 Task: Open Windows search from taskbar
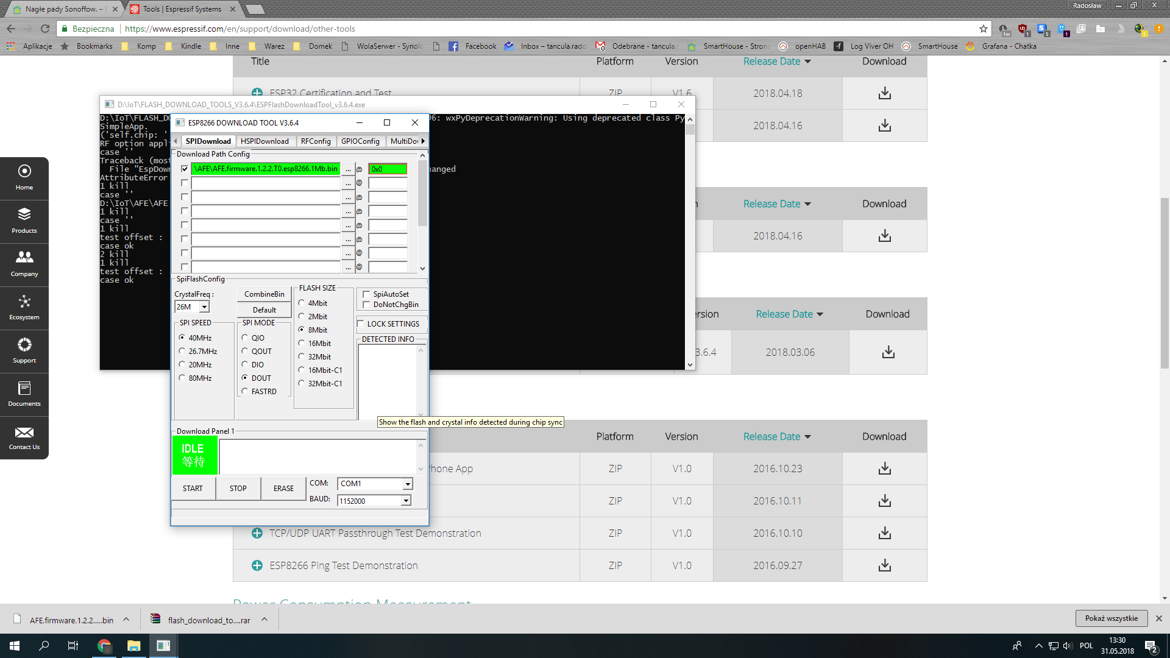click(x=44, y=646)
